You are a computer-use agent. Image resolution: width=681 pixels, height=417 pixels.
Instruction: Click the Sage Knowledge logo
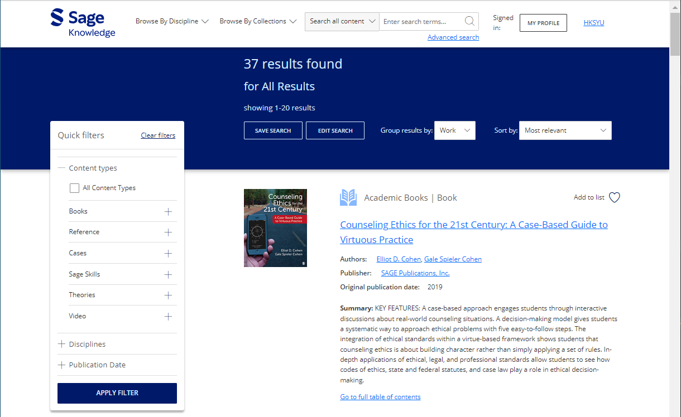pos(83,23)
